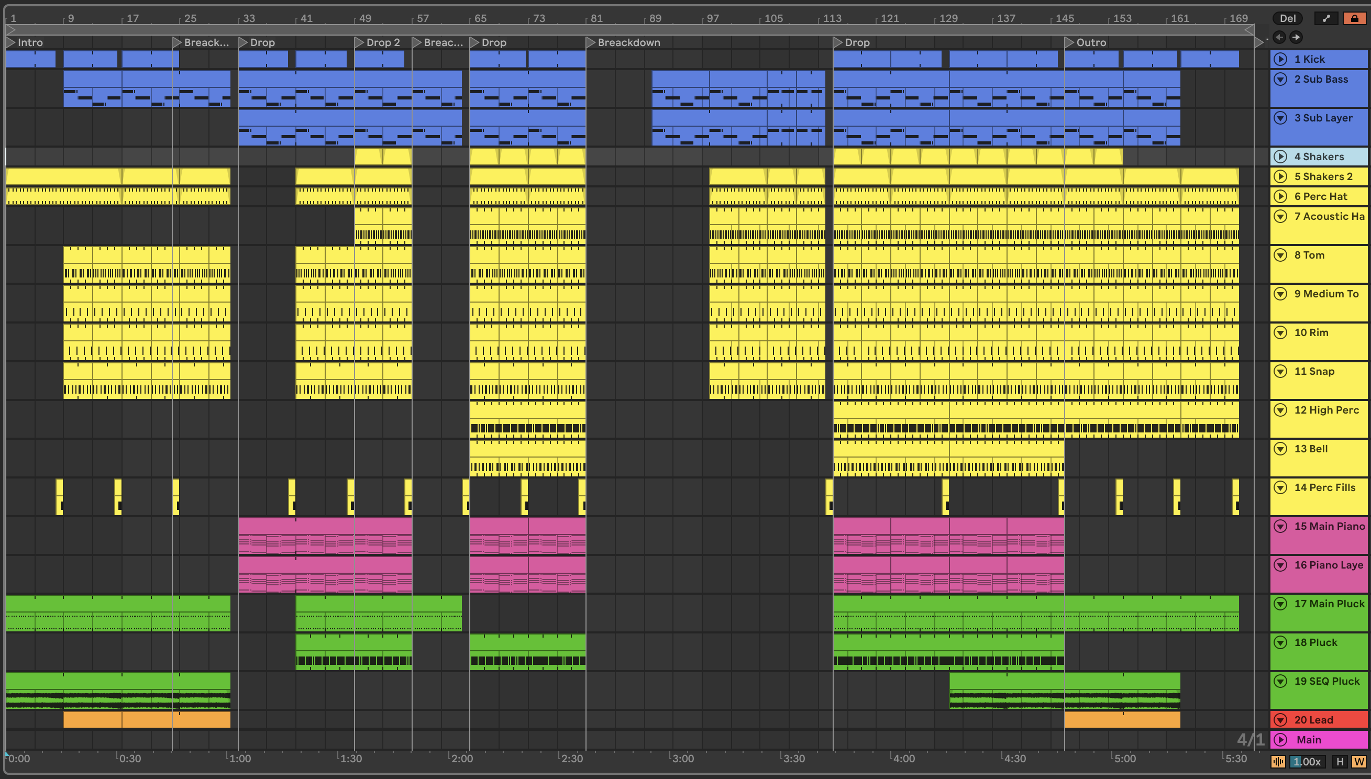Image resolution: width=1371 pixels, height=779 pixels.
Task: Collapse the 19 SEQ Pluck track
Action: [1280, 681]
